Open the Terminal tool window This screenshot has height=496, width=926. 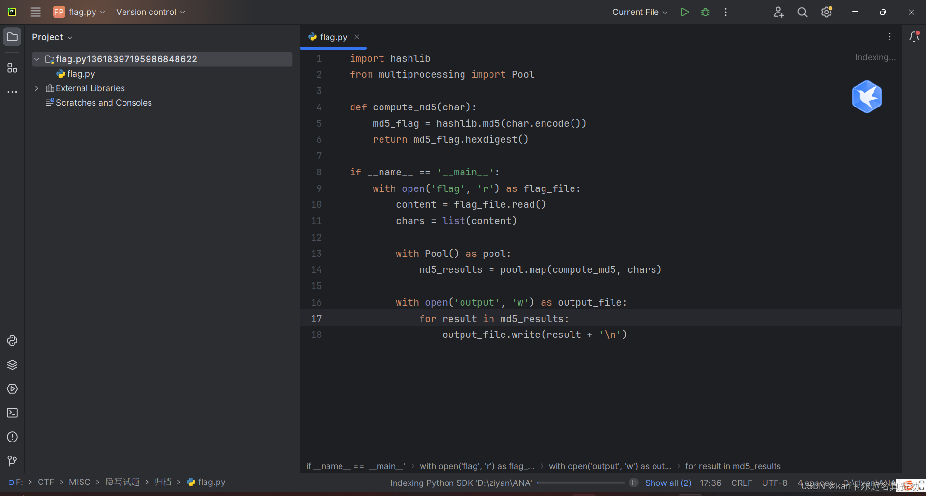point(12,413)
